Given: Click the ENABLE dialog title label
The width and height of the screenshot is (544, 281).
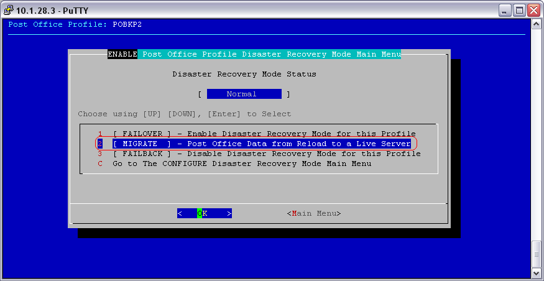Looking at the screenshot, I should [122, 55].
